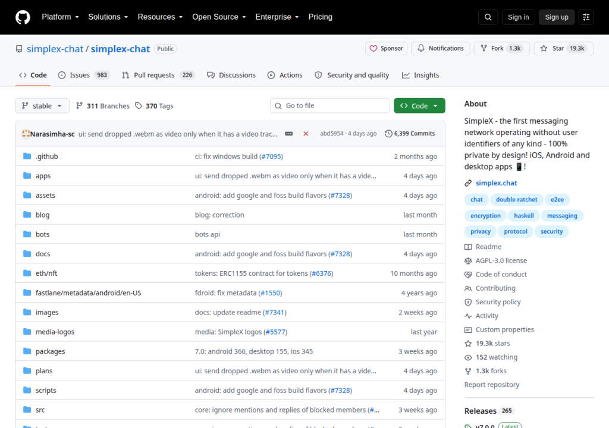Open the src folder
This screenshot has height=428, width=609.
[x=40, y=410]
